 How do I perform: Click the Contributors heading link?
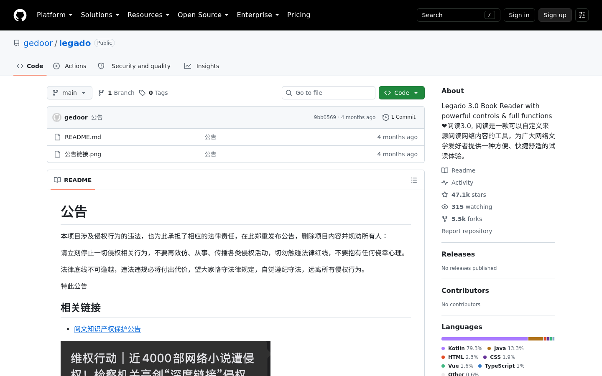[465, 290]
